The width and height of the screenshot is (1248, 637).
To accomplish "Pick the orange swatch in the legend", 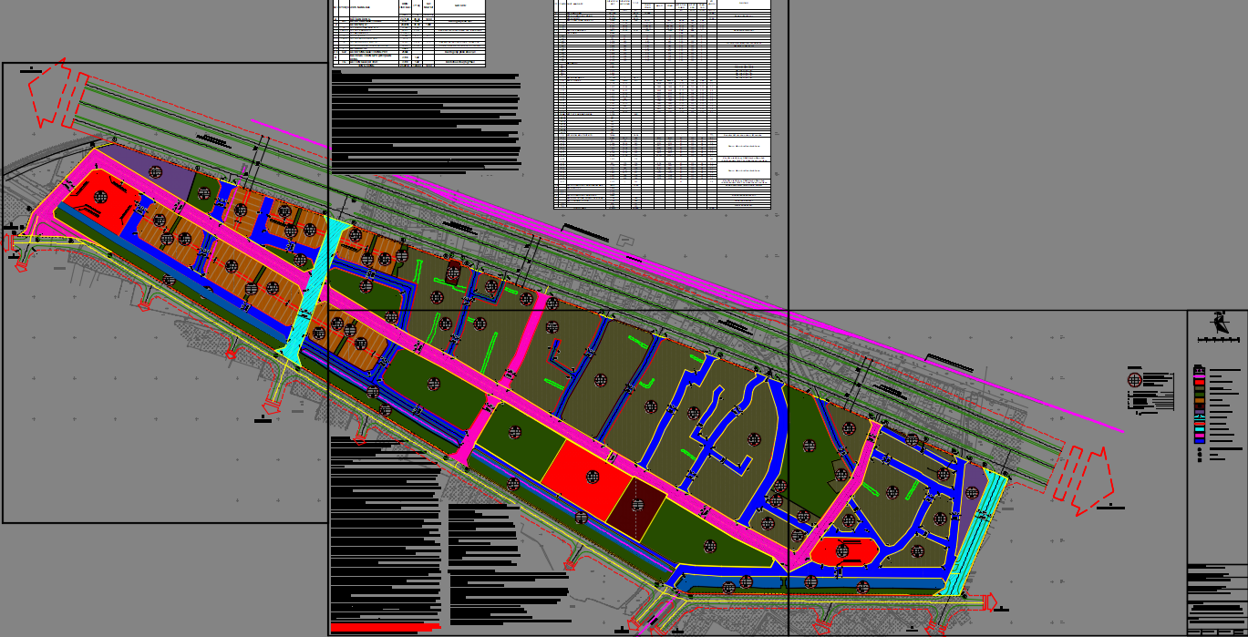I will (1200, 401).
